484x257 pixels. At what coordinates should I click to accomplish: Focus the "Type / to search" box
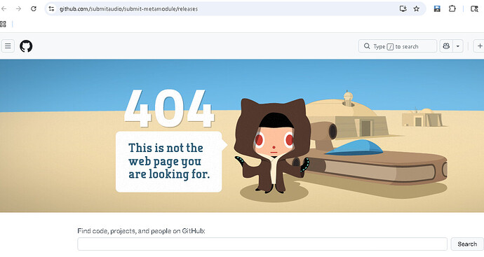[x=398, y=46]
